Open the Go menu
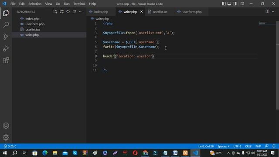This screenshot has width=279, height=157. (58, 4)
